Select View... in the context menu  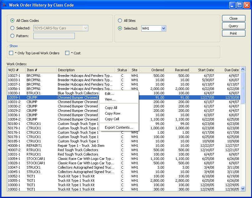point(110,99)
